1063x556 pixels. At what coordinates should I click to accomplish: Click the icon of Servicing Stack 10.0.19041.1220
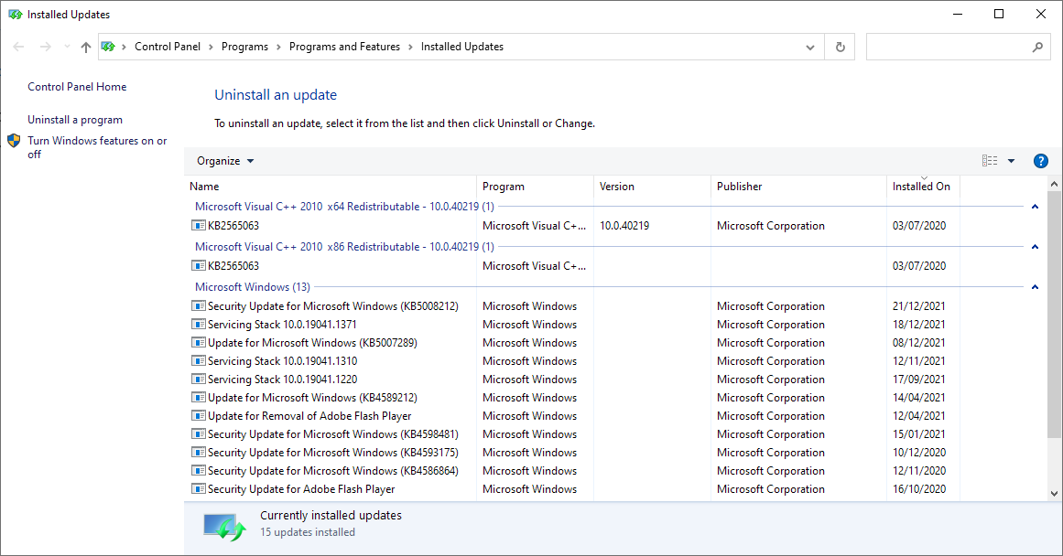(199, 380)
